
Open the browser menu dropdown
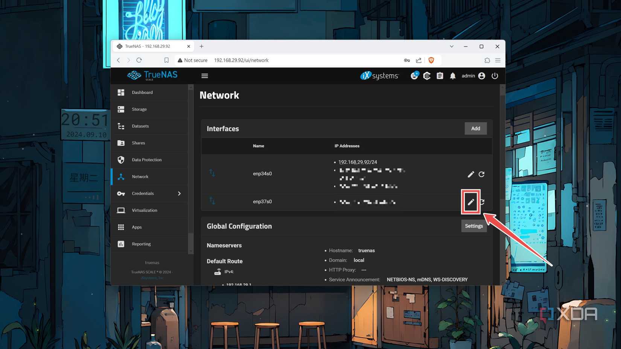click(498, 60)
